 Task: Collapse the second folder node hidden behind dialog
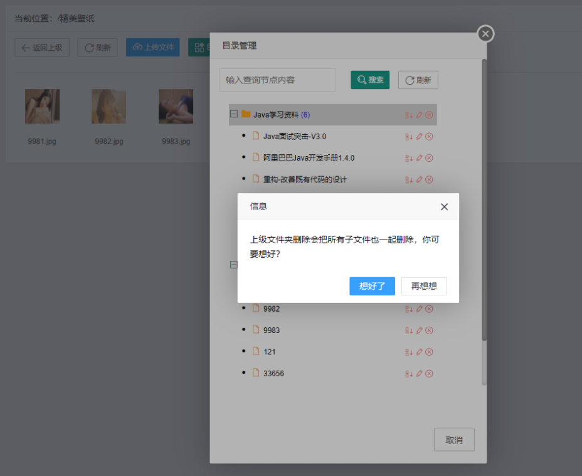pos(234,265)
